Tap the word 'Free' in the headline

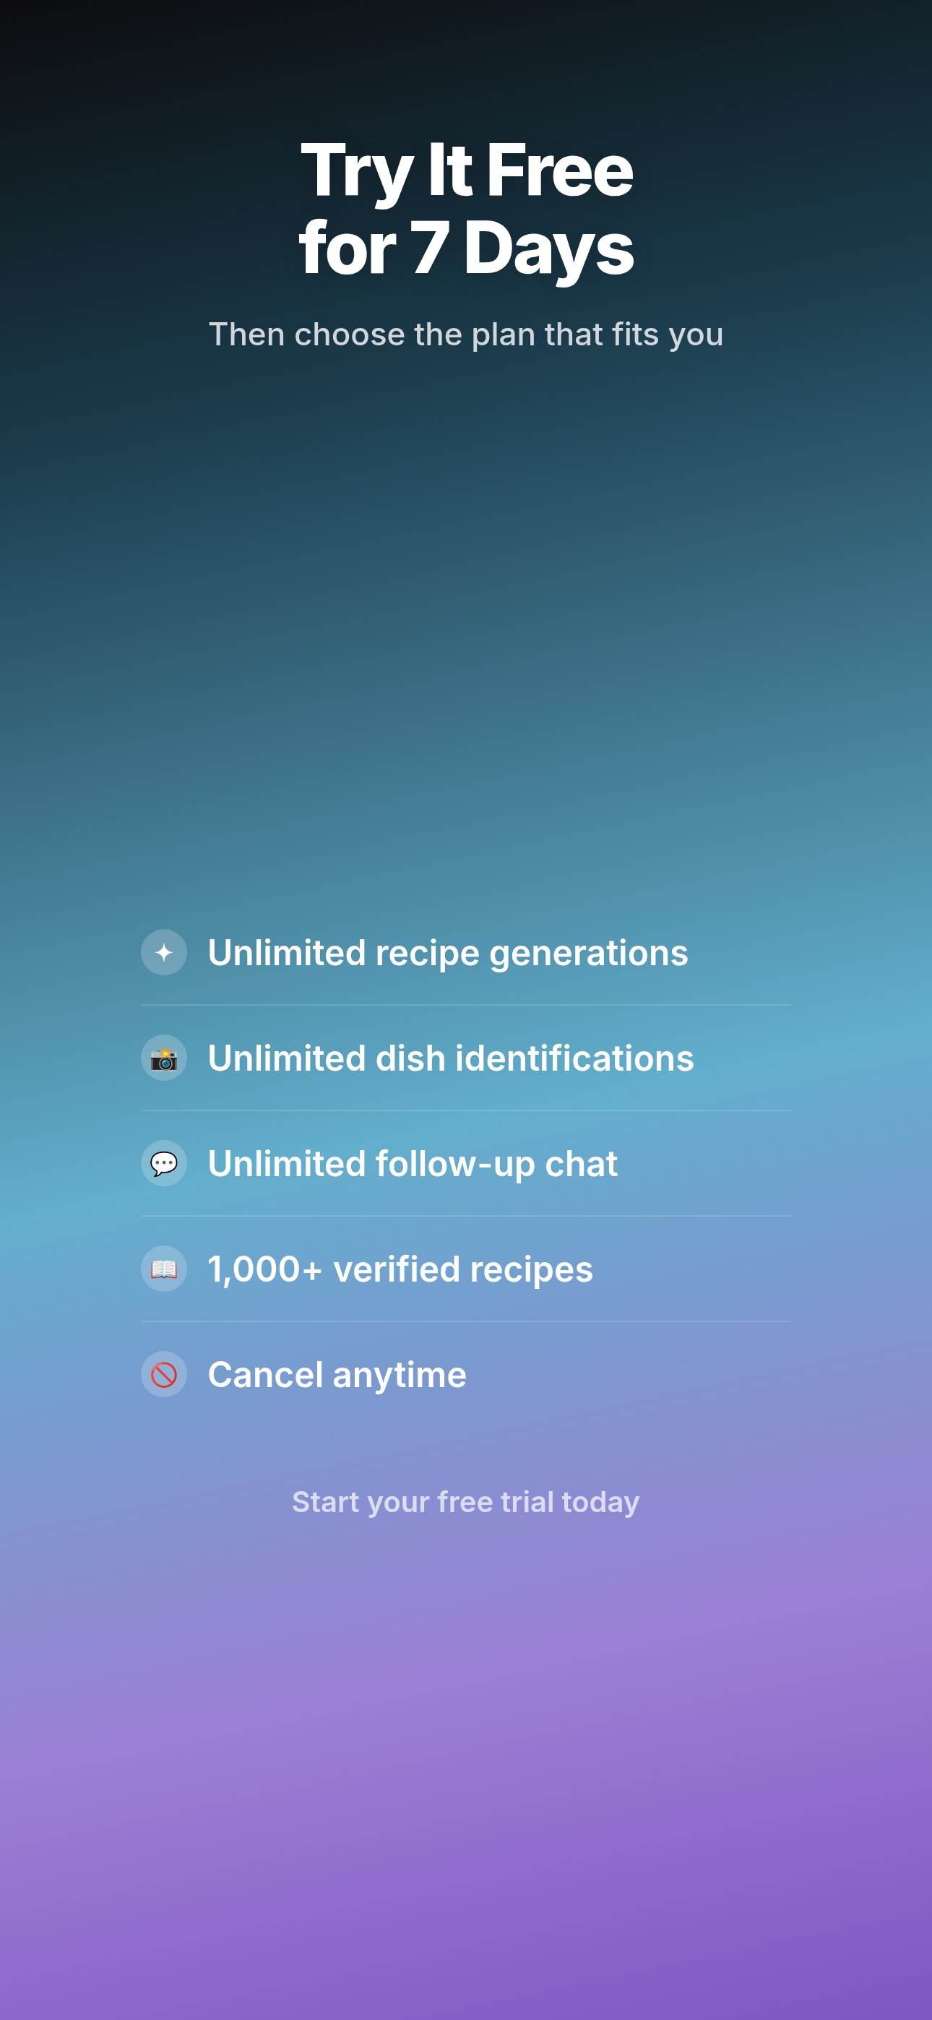pyautogui.click(x=560, y=171)
